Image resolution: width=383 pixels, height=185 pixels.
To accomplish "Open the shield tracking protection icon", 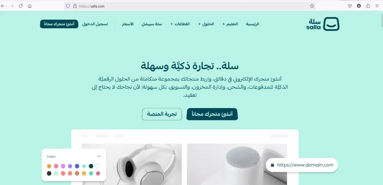I will coord(68,6).
